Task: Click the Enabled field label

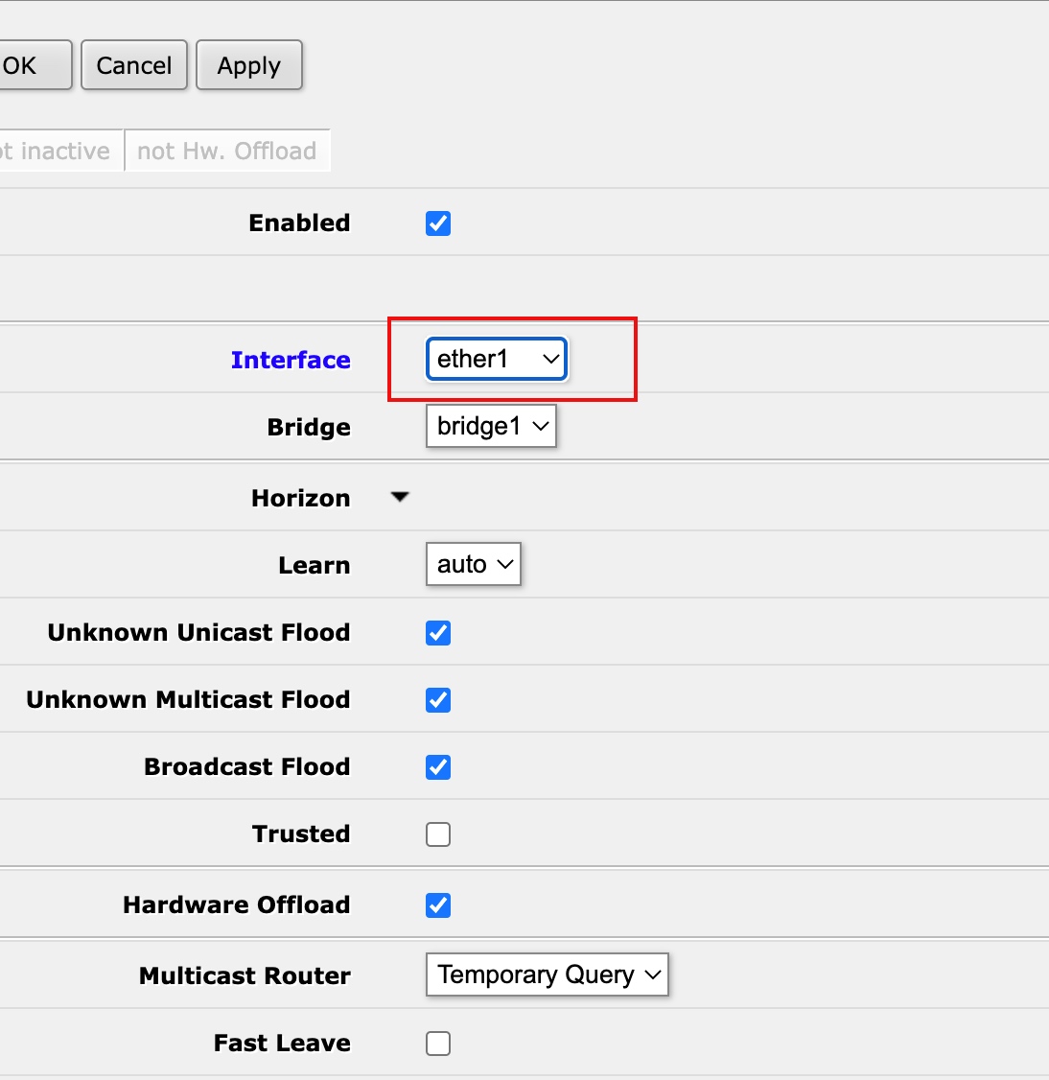Action: coord(299,223)
